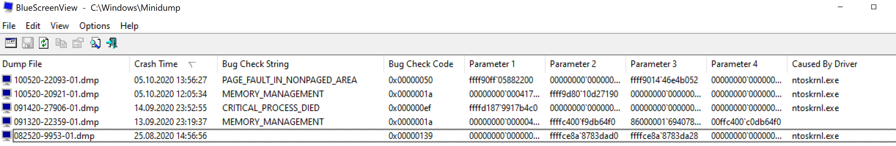Click the Dump File column header
This screenshot has height=146, width=896.
coord(65,64)
